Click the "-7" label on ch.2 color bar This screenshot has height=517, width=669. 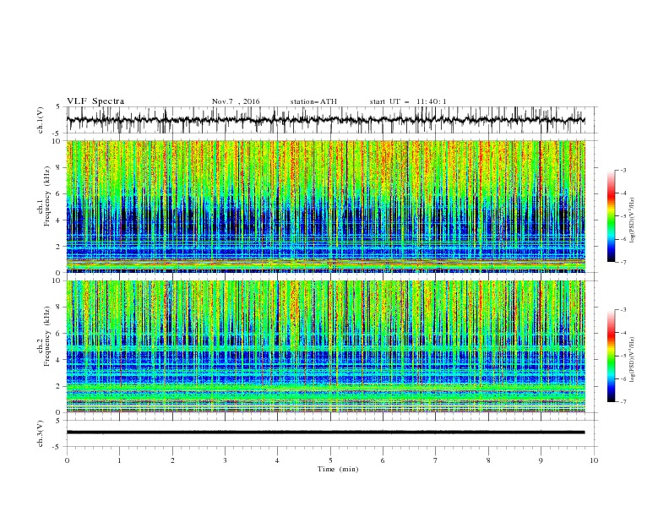[x=623, y=402]
